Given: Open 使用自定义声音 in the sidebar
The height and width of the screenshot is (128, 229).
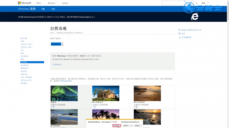Looking at the screenshot, I should 26,80.
